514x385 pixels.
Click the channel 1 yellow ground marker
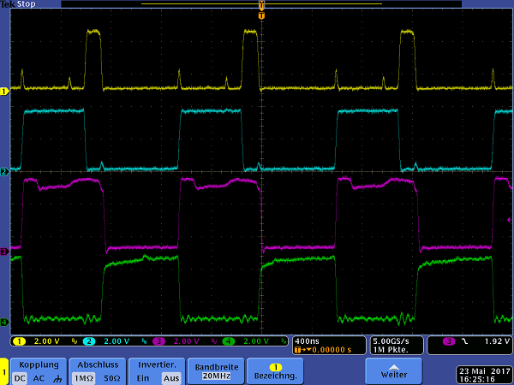pos(4,90)
